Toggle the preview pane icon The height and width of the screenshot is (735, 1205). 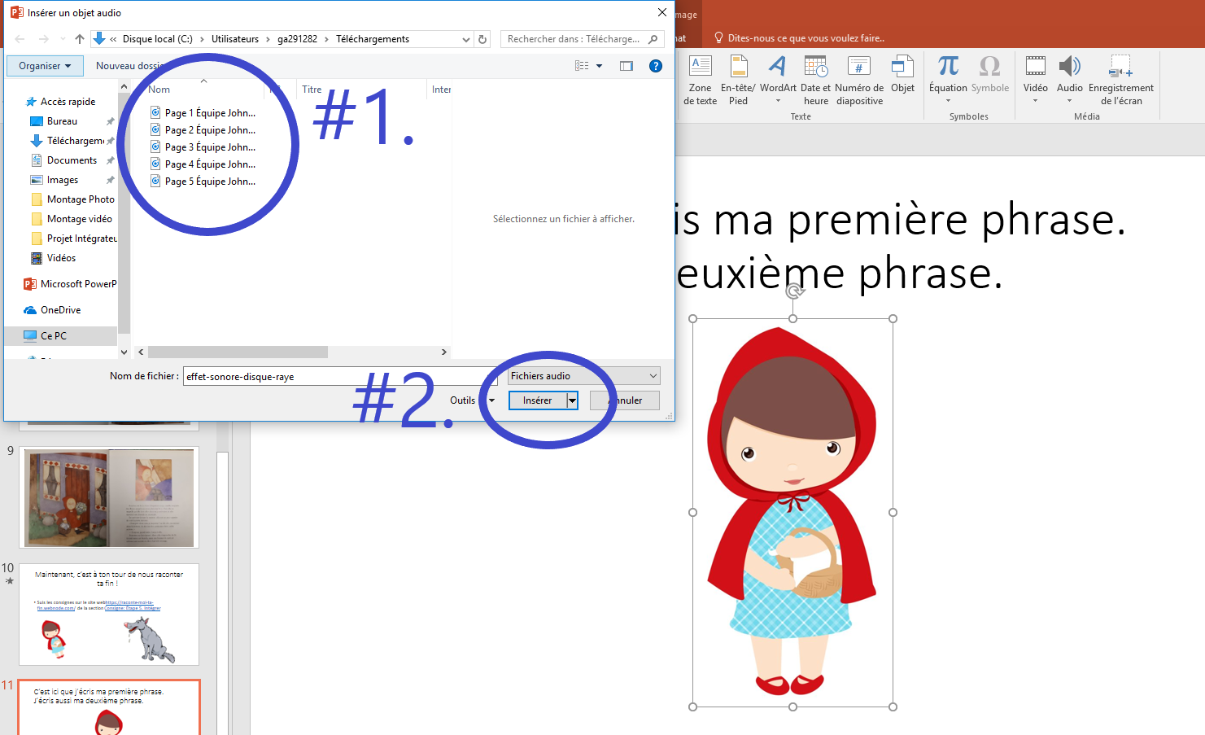click(627, 66)
